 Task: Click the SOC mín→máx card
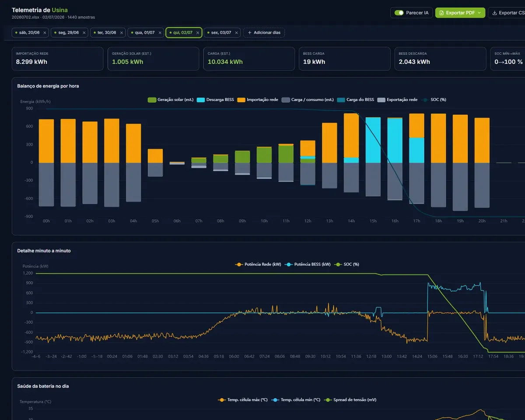[x=507, y=59]
